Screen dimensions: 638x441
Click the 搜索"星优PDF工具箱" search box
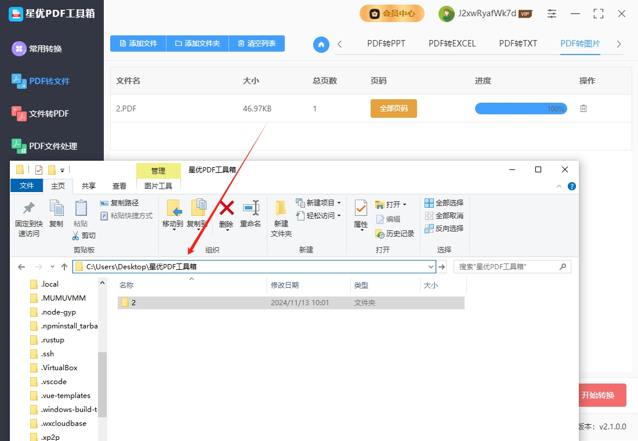coord(512,267)
